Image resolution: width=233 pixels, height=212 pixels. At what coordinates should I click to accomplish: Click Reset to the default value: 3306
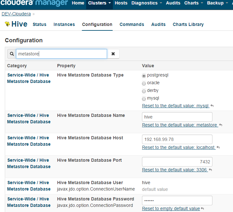[x=175, y=170]
